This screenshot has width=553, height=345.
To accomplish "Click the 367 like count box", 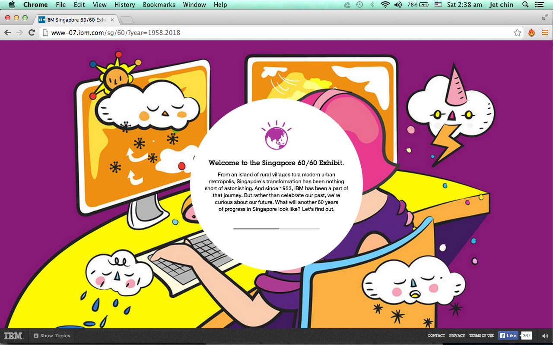I will (526, 336).
